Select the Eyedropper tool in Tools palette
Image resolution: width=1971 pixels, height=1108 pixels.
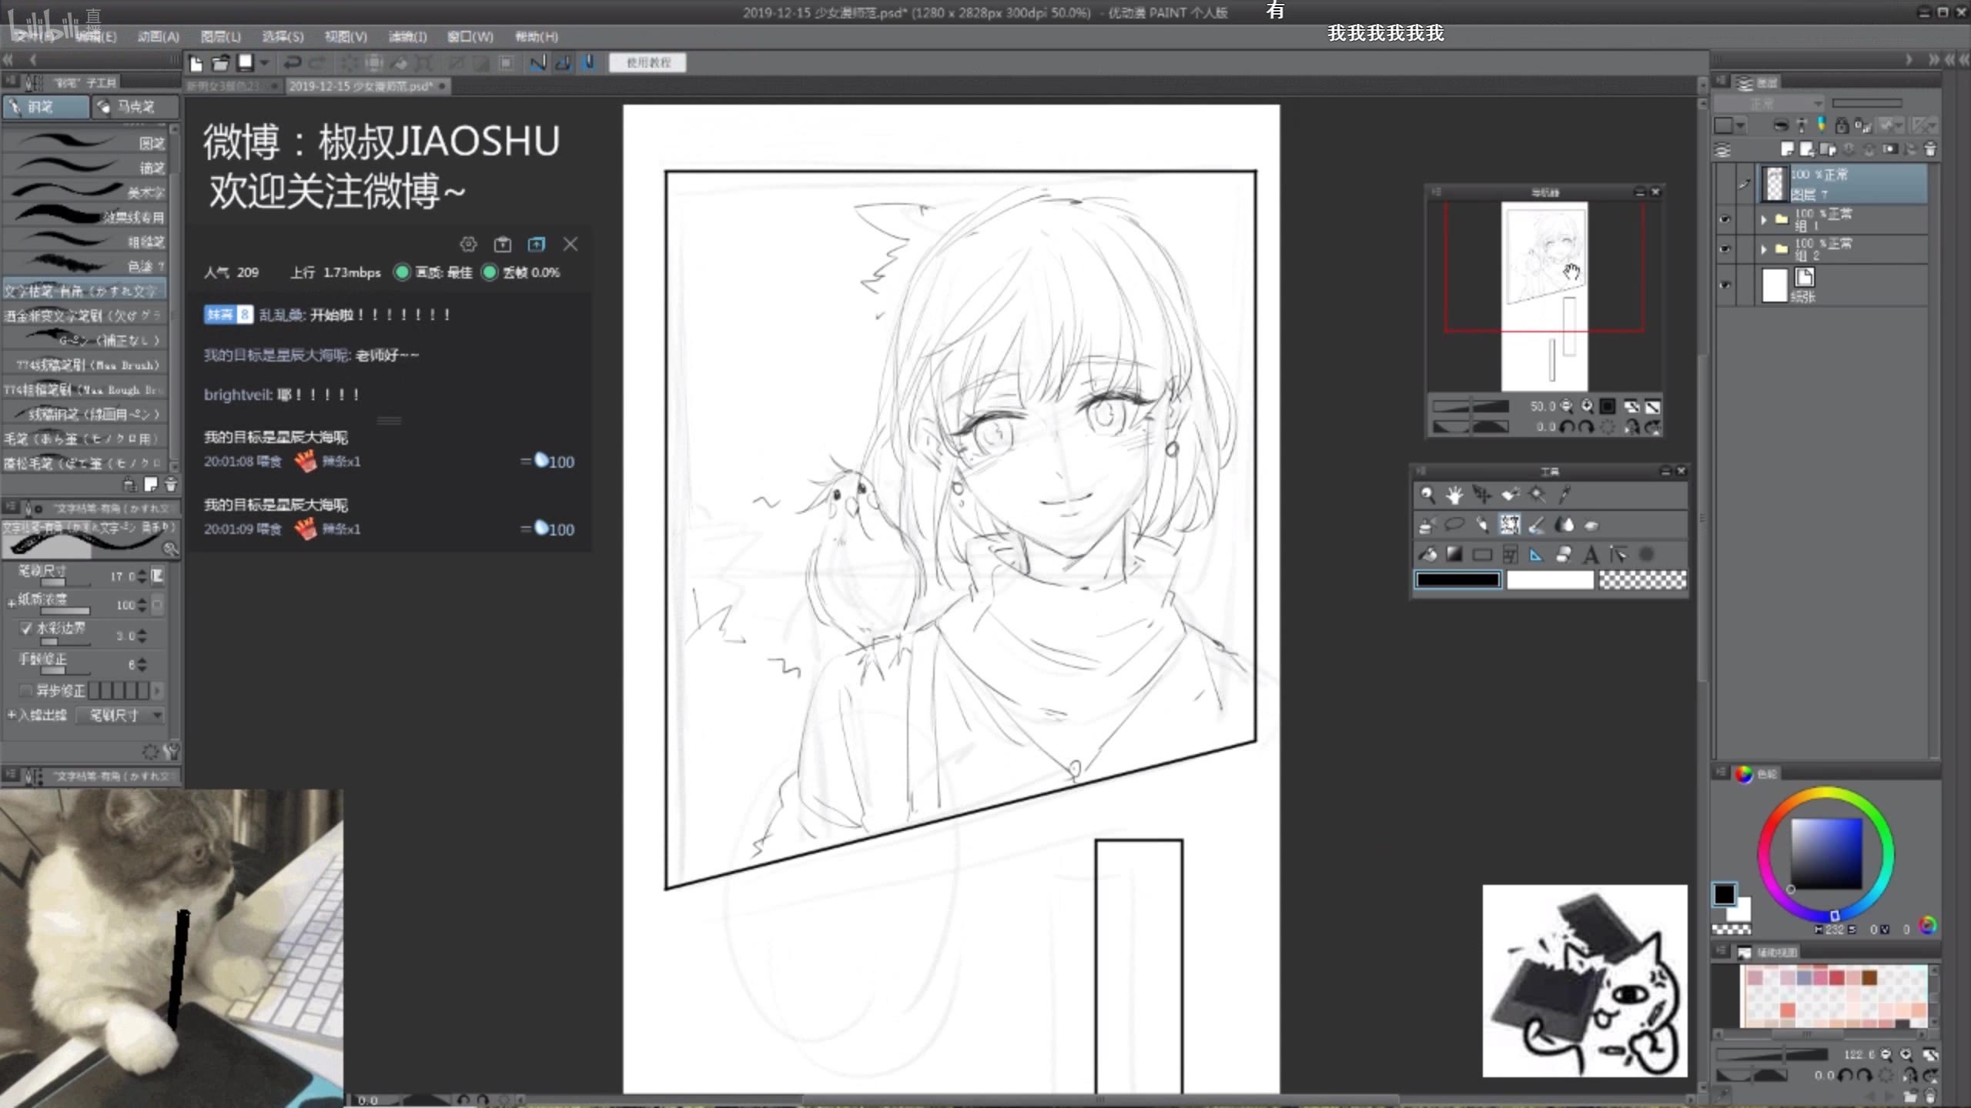1564,495
